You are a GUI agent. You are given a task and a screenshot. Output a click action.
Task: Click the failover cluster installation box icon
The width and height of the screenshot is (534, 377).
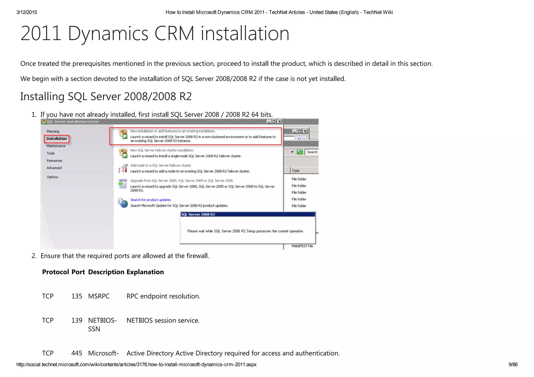click(x=123, y=153)
